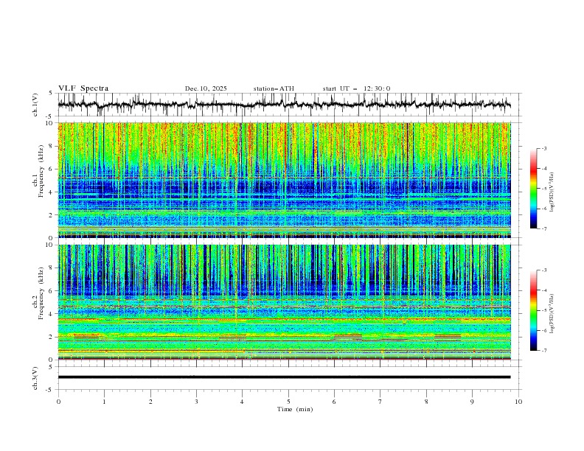Click the time axis tick label "7"
This screenshot has width=584, height=451.
(380, 402)
